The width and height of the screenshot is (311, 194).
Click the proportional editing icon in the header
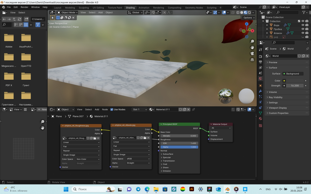tap(165, 12)
